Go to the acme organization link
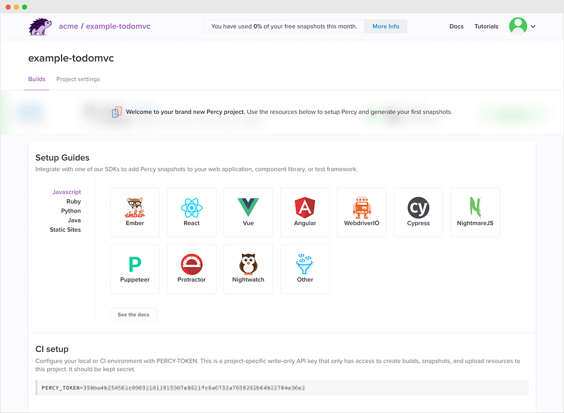The width and height of the screenshot is (564, 413). pyautogui.click(x=68, y=26)
